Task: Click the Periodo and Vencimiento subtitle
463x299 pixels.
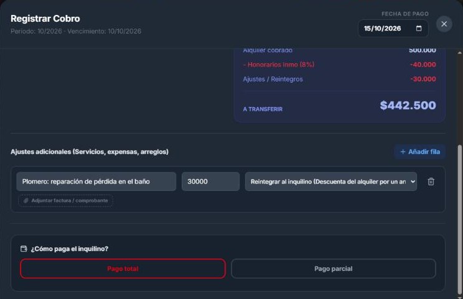Action: point(76,31)
